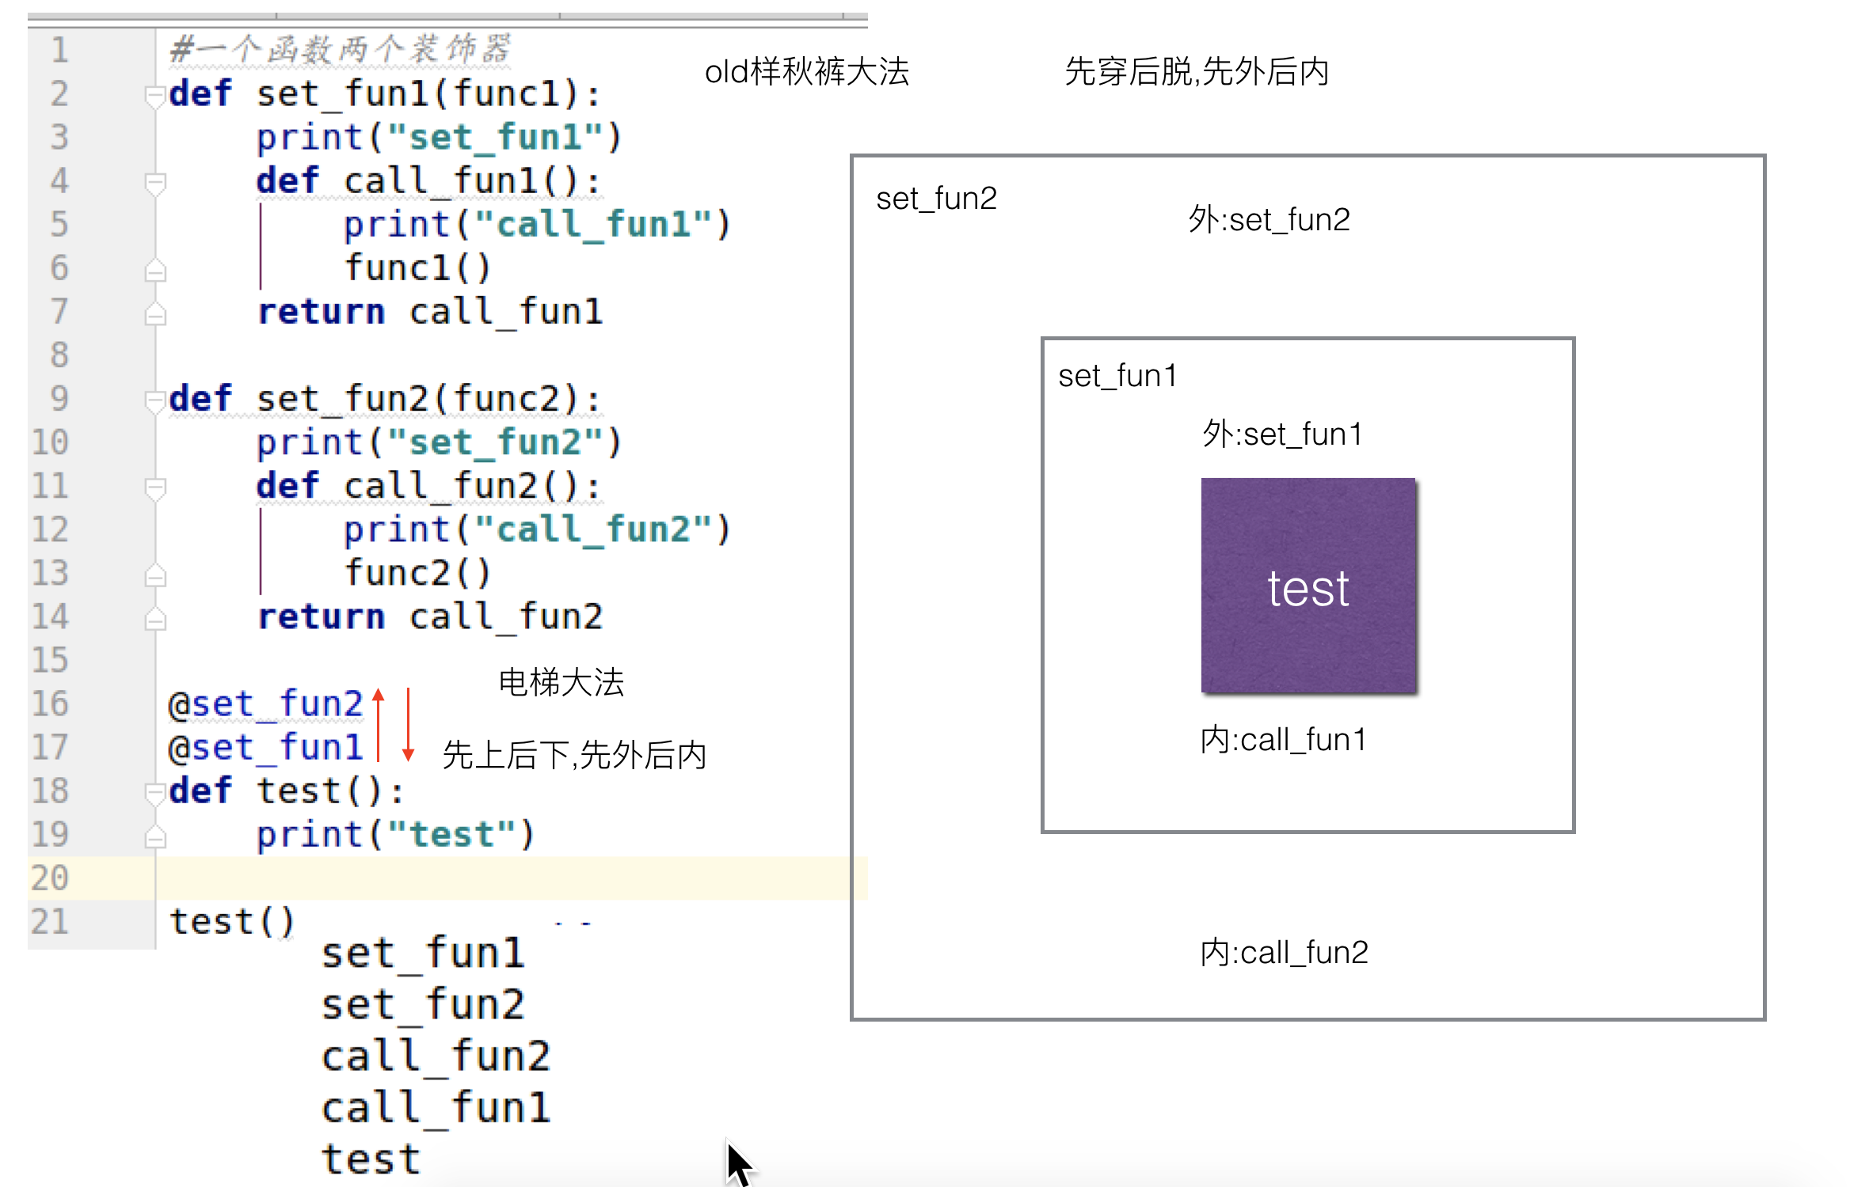Select the purple test square in diagram
The image size is (1869, 1187).
[1308, 586]
